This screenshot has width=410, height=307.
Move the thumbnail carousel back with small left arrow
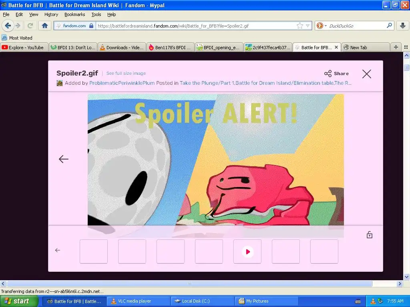coord(58,250)
